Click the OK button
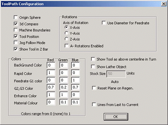The height and width of the screenshot is (125, 168). pos(116,117)
